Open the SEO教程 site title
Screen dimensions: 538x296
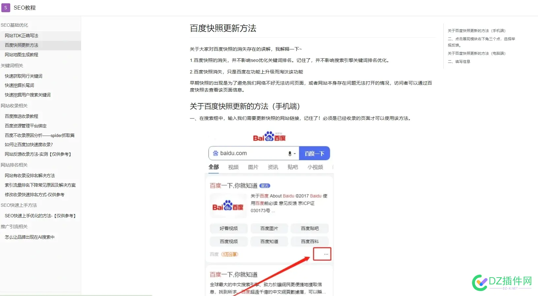[24, 8]
